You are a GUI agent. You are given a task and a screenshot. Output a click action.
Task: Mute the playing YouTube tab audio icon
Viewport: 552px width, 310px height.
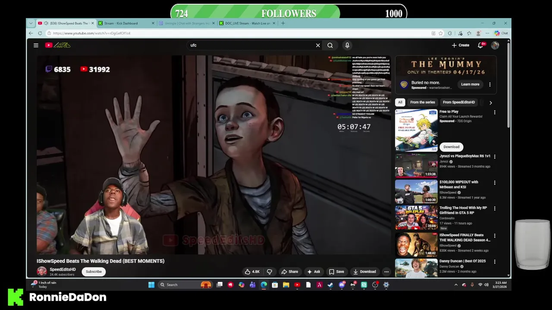pos(46,23)
